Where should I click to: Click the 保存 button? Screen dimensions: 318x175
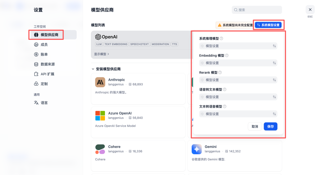pyautogui.click(x=270, y=127)
